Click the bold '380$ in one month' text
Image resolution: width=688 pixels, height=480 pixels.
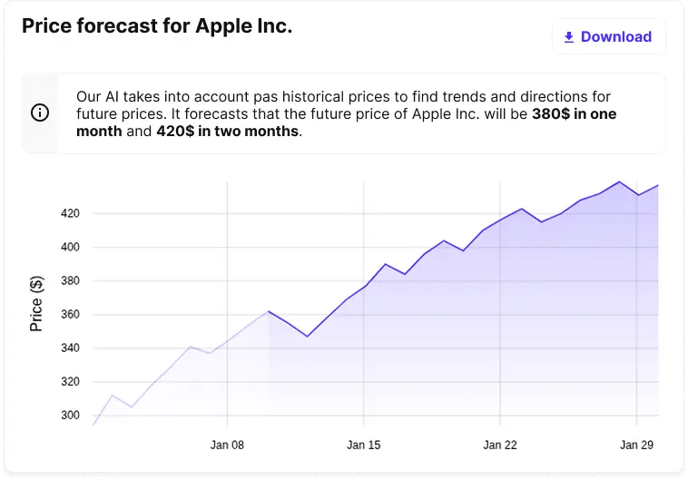point(571,113)
